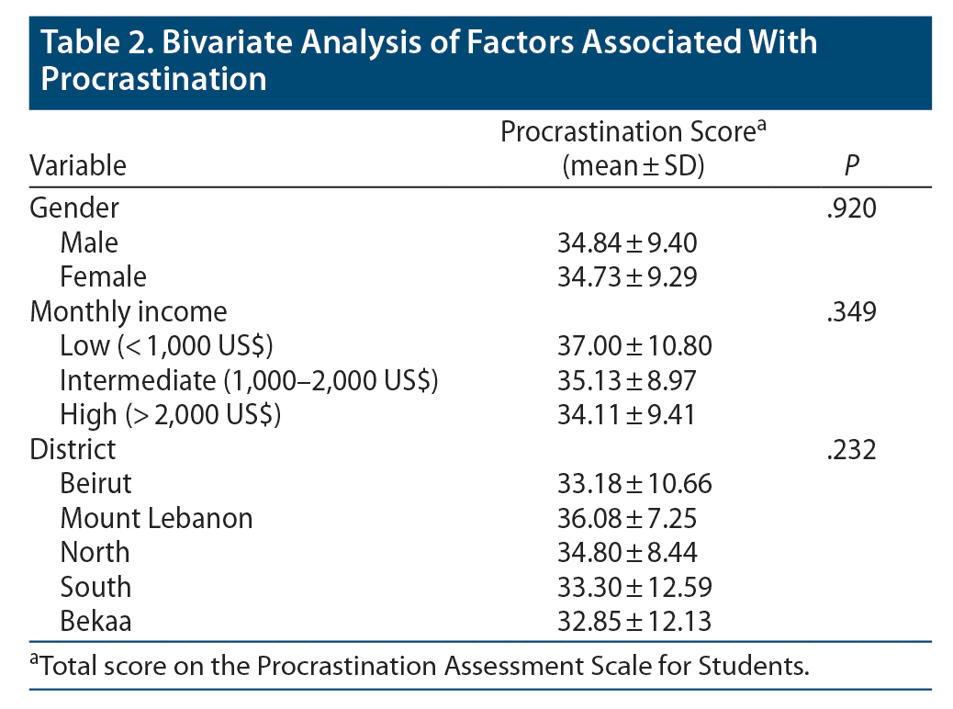Screen dimensions: 953x709
Task: Select the Mount Lebanon row label
Action: (156, 518)
